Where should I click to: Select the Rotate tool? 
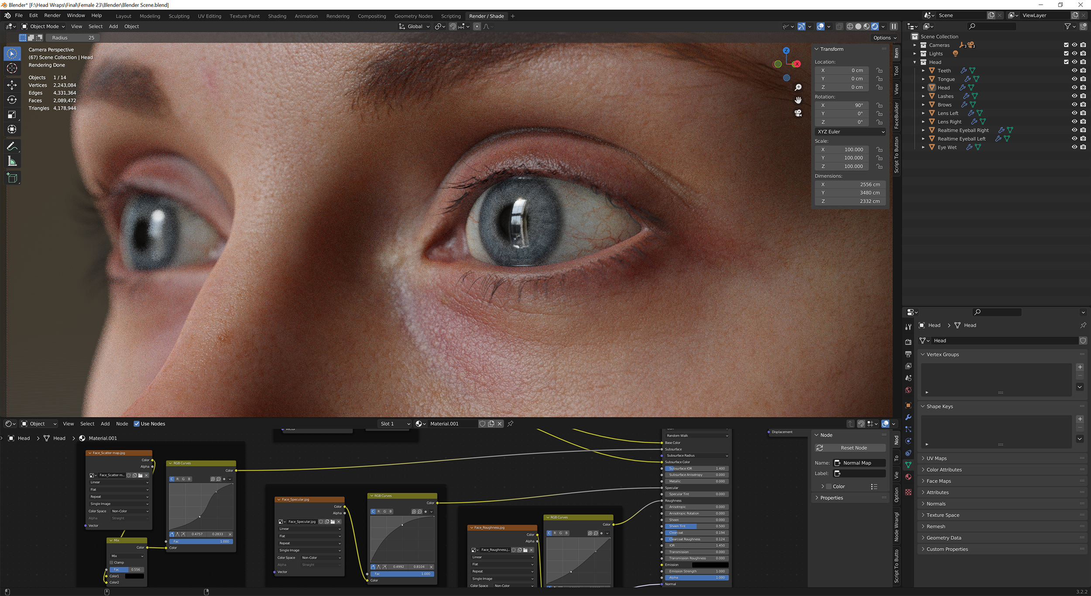point(12,100)
